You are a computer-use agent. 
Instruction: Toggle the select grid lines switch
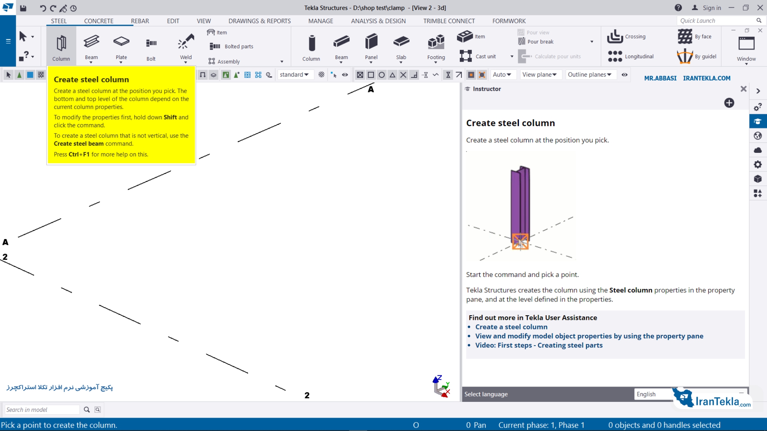[x=41, y=75]
